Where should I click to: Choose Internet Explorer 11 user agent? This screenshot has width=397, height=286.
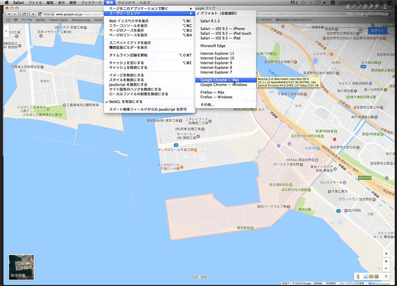tap(226, 53)
